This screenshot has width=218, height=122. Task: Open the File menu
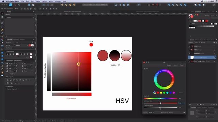click(23, 1)
